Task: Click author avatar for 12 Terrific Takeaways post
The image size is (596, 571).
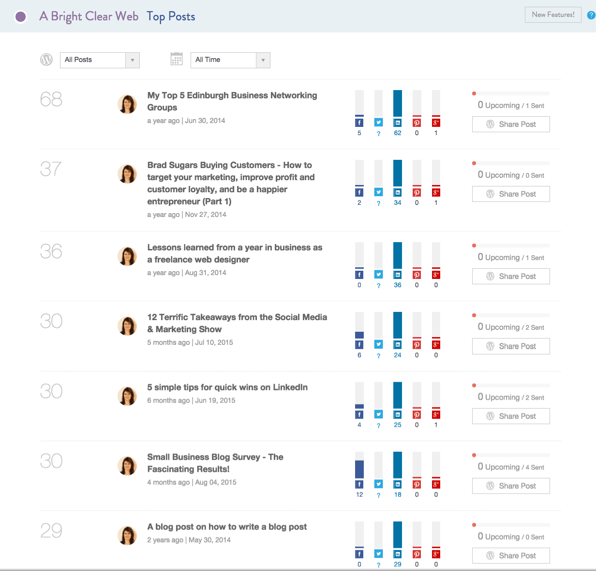Action: click(x=127, y=326)
